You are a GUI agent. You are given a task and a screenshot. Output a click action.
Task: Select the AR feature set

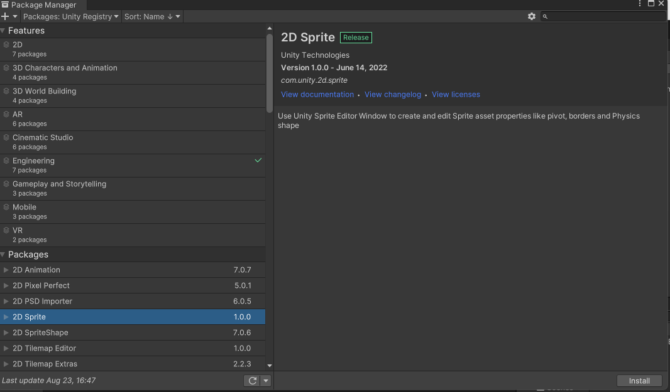tap(133, 119)
